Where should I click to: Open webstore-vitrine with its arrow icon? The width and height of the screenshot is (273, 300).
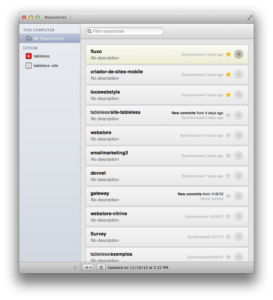239,217
